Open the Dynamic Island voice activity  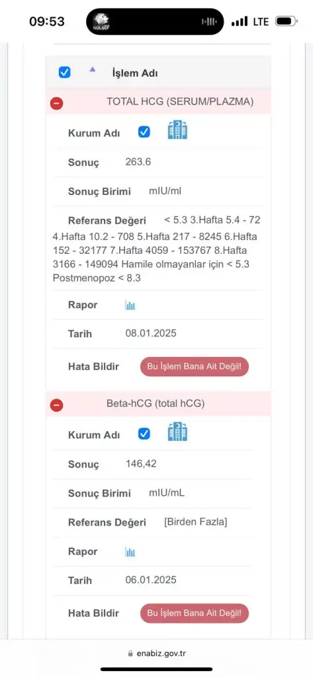pyautogui.click(x=210, y=22)
